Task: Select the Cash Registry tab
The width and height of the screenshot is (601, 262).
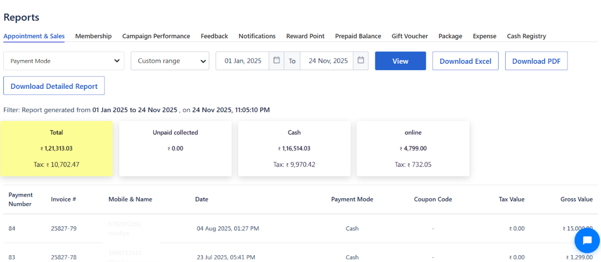Action: pyautogui.click(x=526, y=36)
